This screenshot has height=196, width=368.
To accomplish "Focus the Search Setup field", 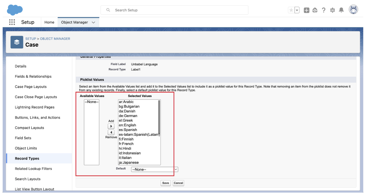I will [174, 10].
